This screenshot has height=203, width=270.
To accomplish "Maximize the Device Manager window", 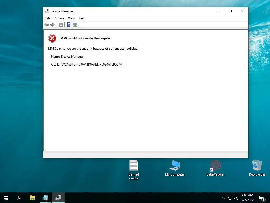I will 230,11.
